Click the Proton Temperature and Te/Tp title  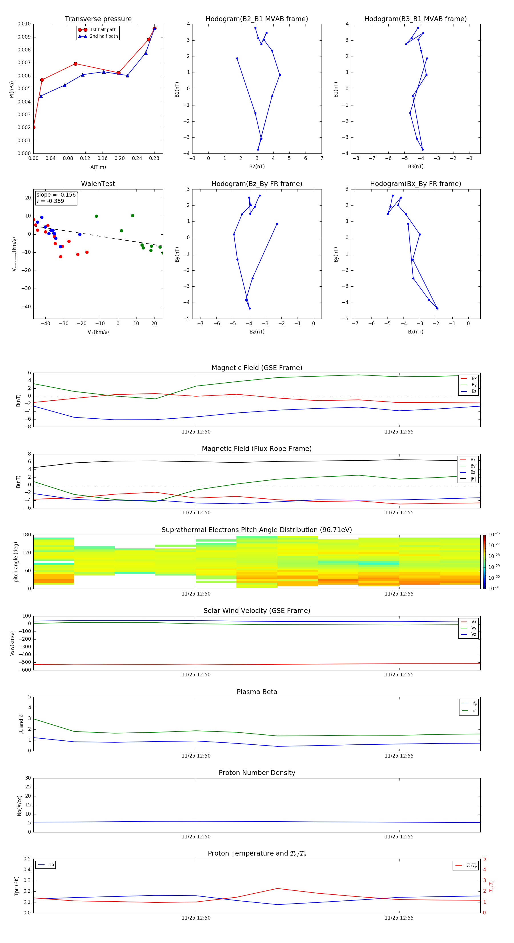pyautogui.click(x=257, y=854)
